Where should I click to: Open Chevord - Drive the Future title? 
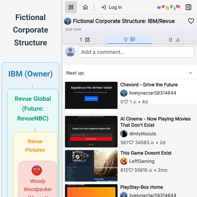tap(149, 85)
